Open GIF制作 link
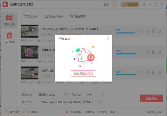Screen dimensions: 167x116 (x=102, y=112)
